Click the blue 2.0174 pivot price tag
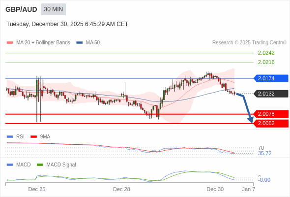The width and height of the screenshot is (290, 197). [x=271, y=78]
